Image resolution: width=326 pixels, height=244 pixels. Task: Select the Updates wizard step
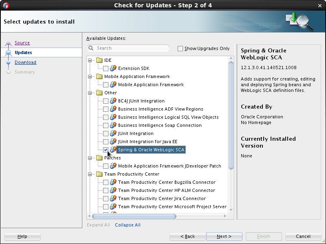[23, 52]
